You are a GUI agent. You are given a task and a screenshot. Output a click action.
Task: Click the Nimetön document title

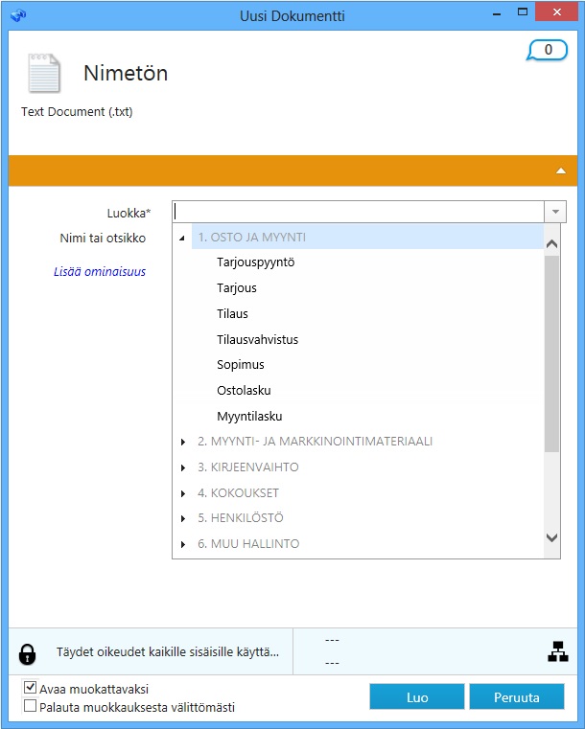click(126, 73)
